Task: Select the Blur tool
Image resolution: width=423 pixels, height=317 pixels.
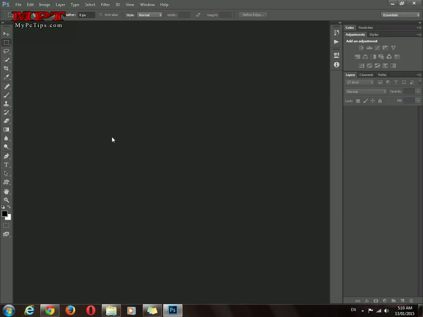Action: (x=6, y=138)
